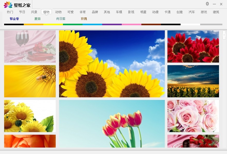This screenshot has width=227, height=154.
Task: Select the 汽车 category tab
Action: click(x=192, y=12)
